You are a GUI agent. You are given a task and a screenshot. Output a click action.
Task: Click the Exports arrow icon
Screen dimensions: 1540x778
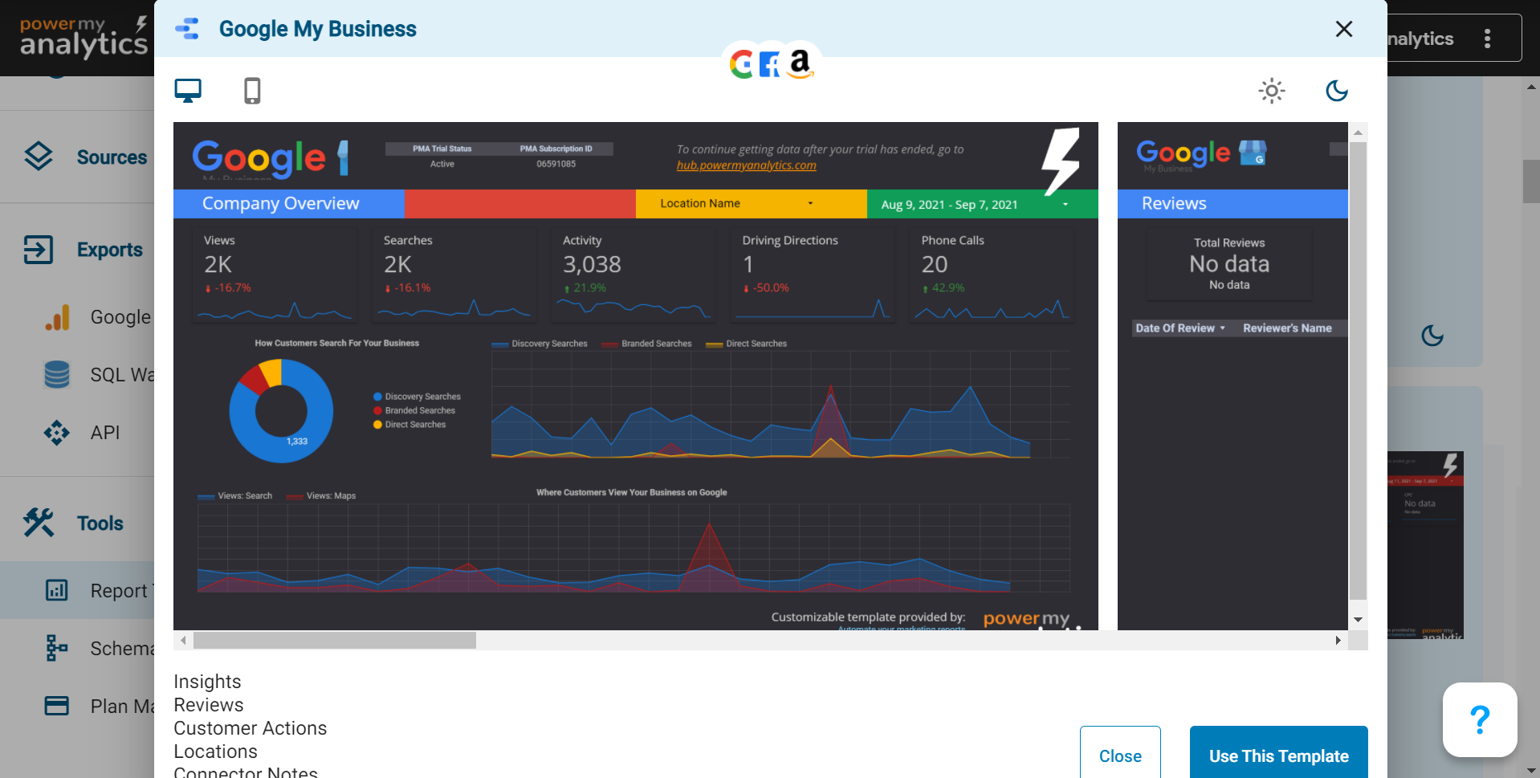(39, 250)
